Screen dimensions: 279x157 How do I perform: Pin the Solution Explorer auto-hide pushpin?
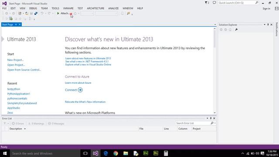(268, 24)
